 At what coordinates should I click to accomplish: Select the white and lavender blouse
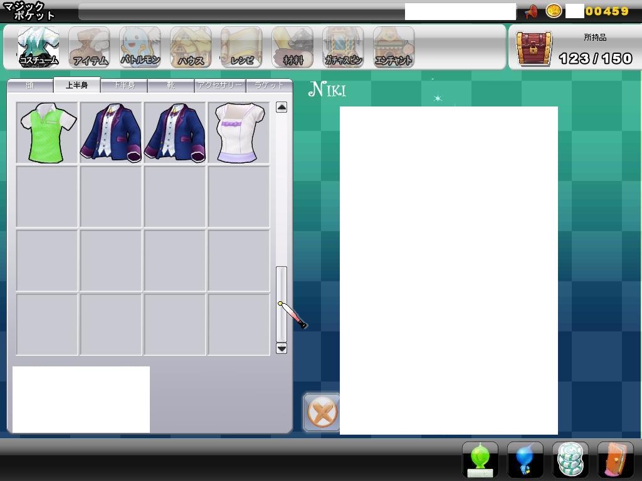click(x=239, y=133)
